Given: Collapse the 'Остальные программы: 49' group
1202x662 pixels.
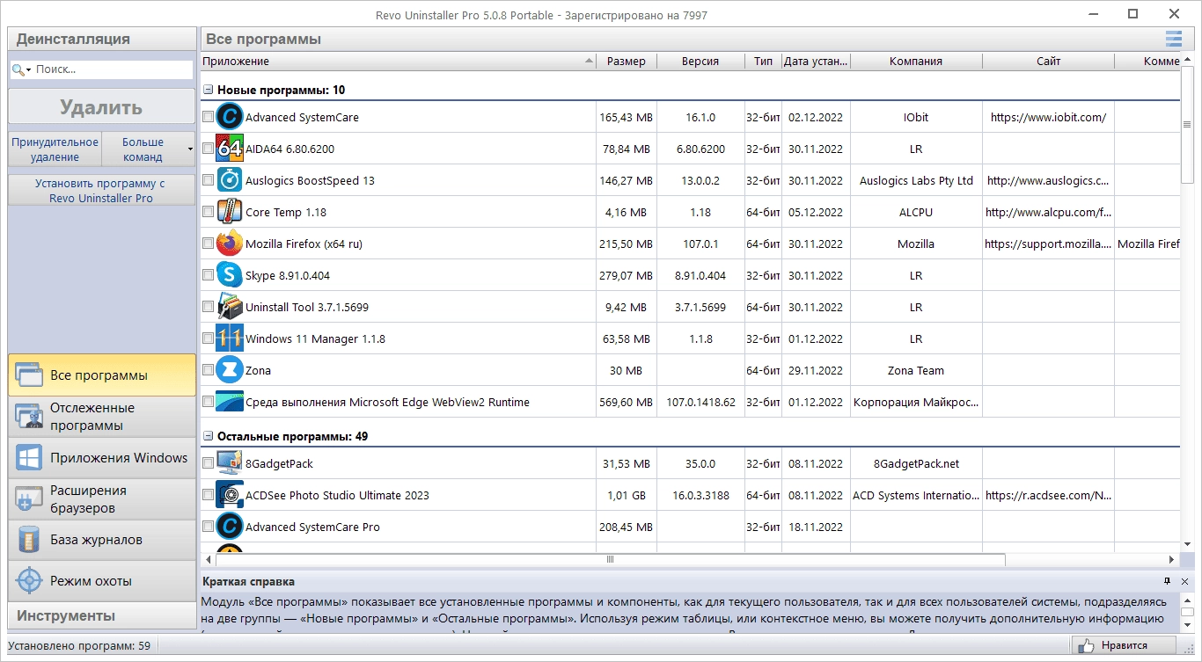Looking at the screenshot, I should tap(209, 436).
